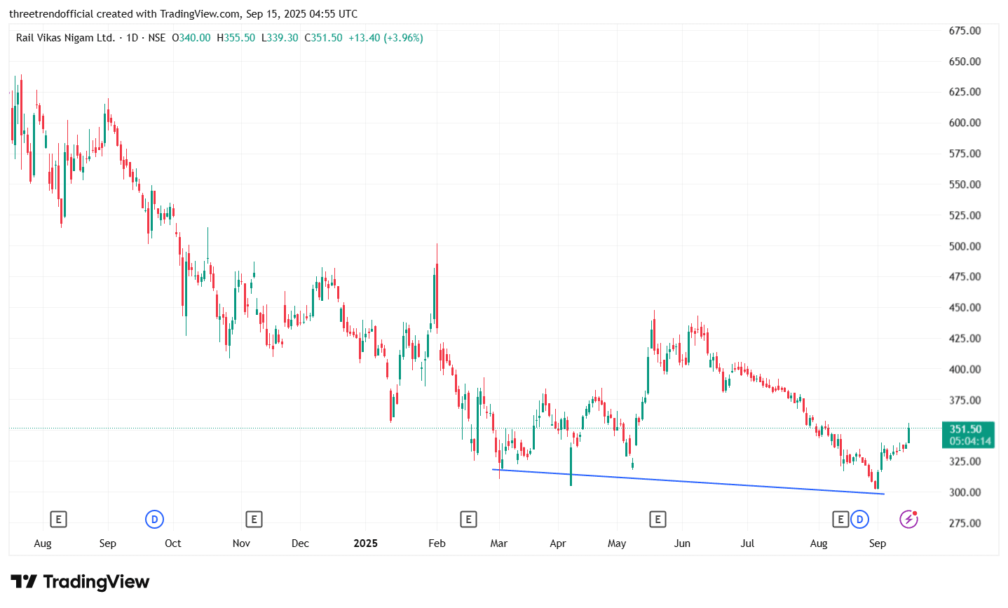Select the blue support trendline
Image resolution: width=1008 pixels, height=608 pixels.
[x=687, y=482]
